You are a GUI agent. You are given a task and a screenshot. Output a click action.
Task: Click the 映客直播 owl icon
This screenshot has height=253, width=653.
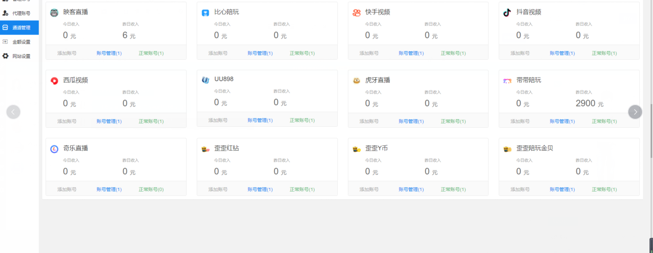[x=54, y=13]
